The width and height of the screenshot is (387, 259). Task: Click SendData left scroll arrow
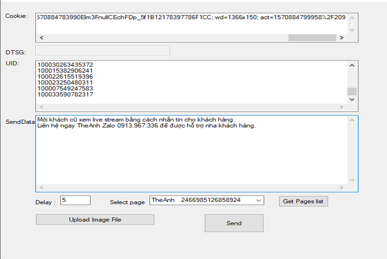pos(41,188)
